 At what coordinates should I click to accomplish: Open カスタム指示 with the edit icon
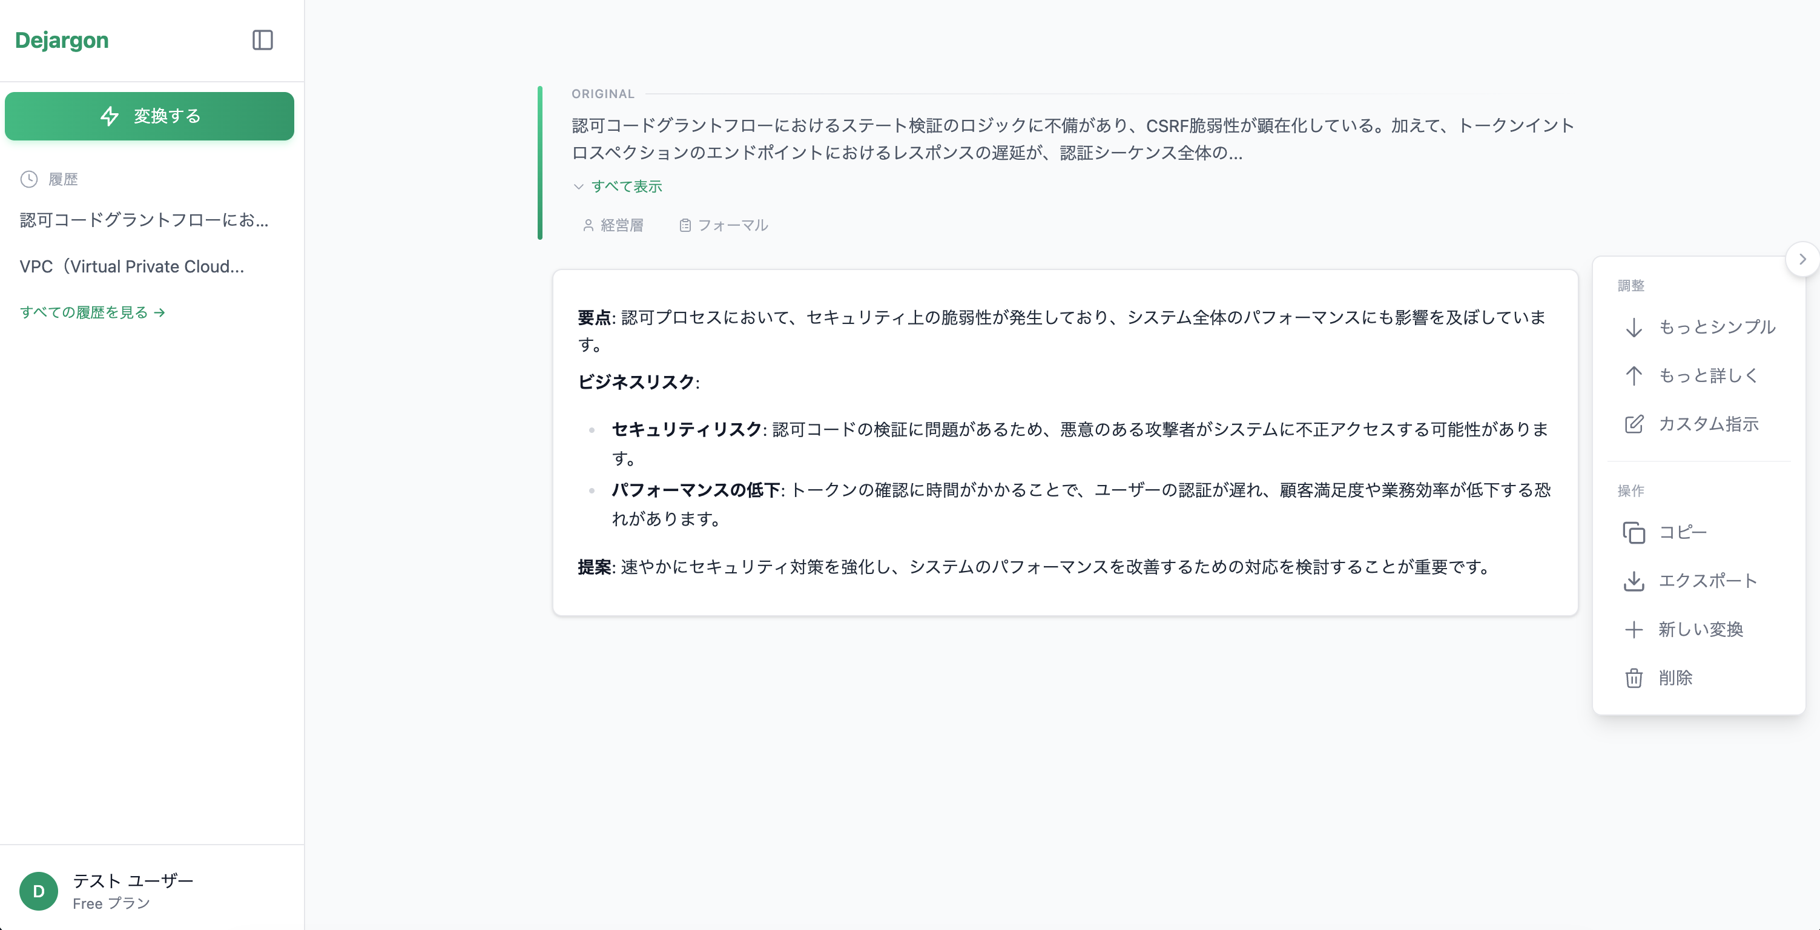tap(1634, 424)
